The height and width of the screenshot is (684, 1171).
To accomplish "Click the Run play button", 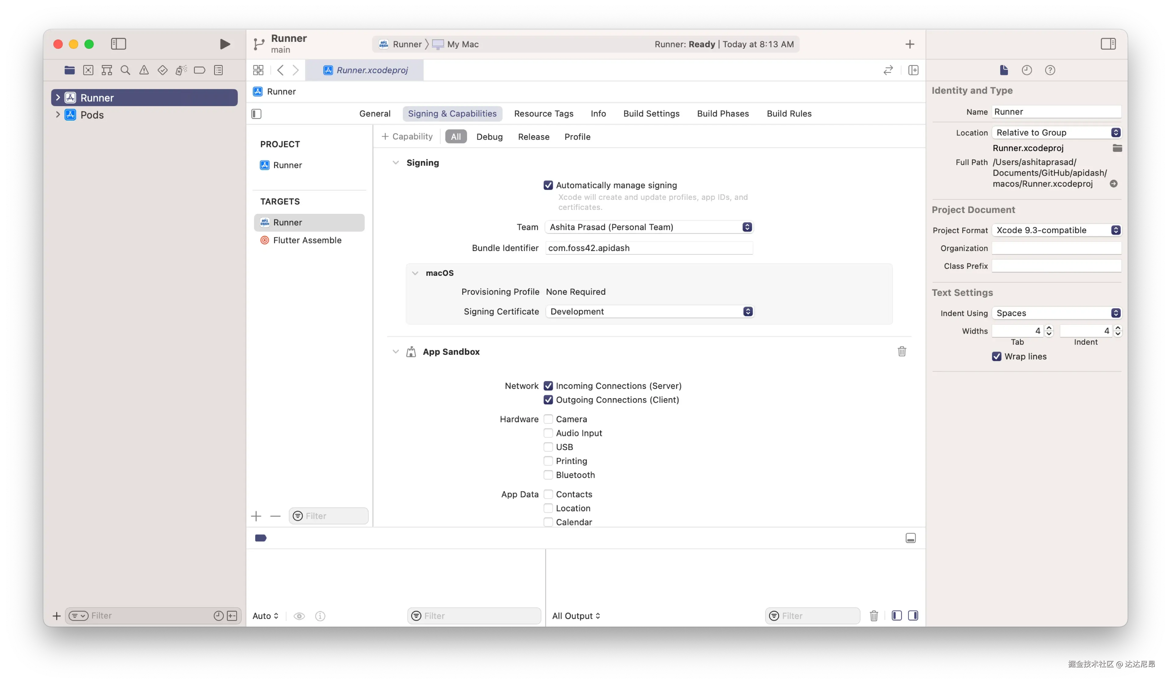I will point(225,44).
